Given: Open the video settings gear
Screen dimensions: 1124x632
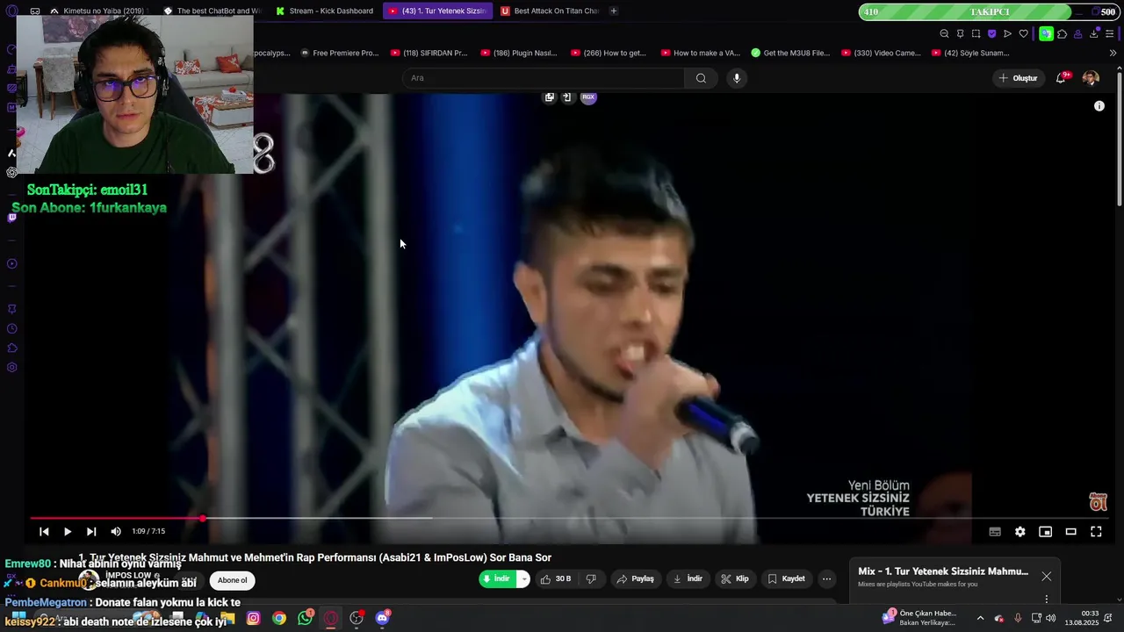Looking at the screenshot, I should point(1020,531).
